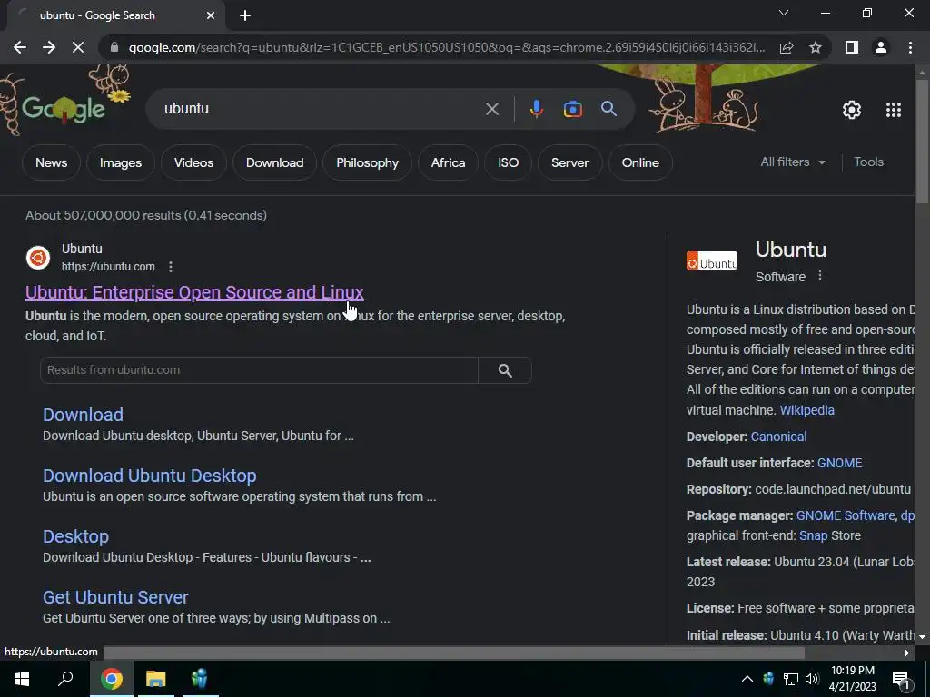Select the Images filter chip

tap(121, 162)
